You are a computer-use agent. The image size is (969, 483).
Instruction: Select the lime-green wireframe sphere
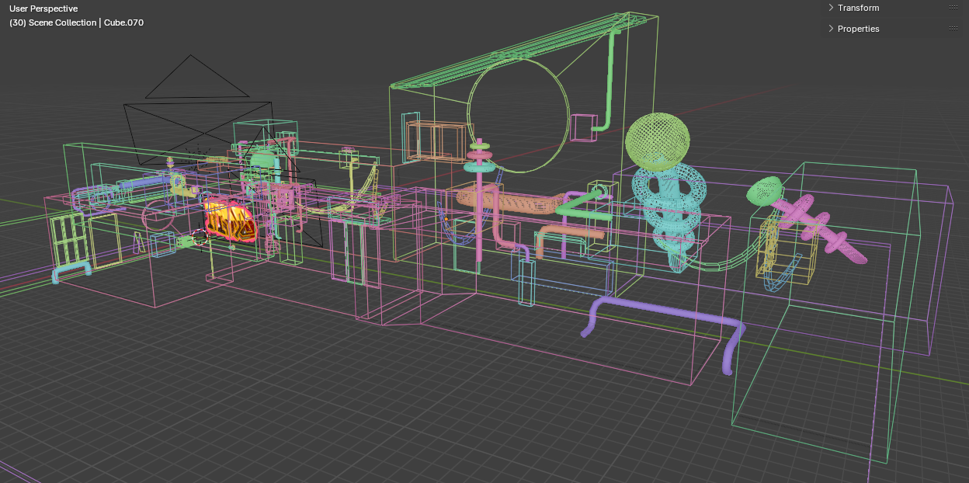click(658, 141)
